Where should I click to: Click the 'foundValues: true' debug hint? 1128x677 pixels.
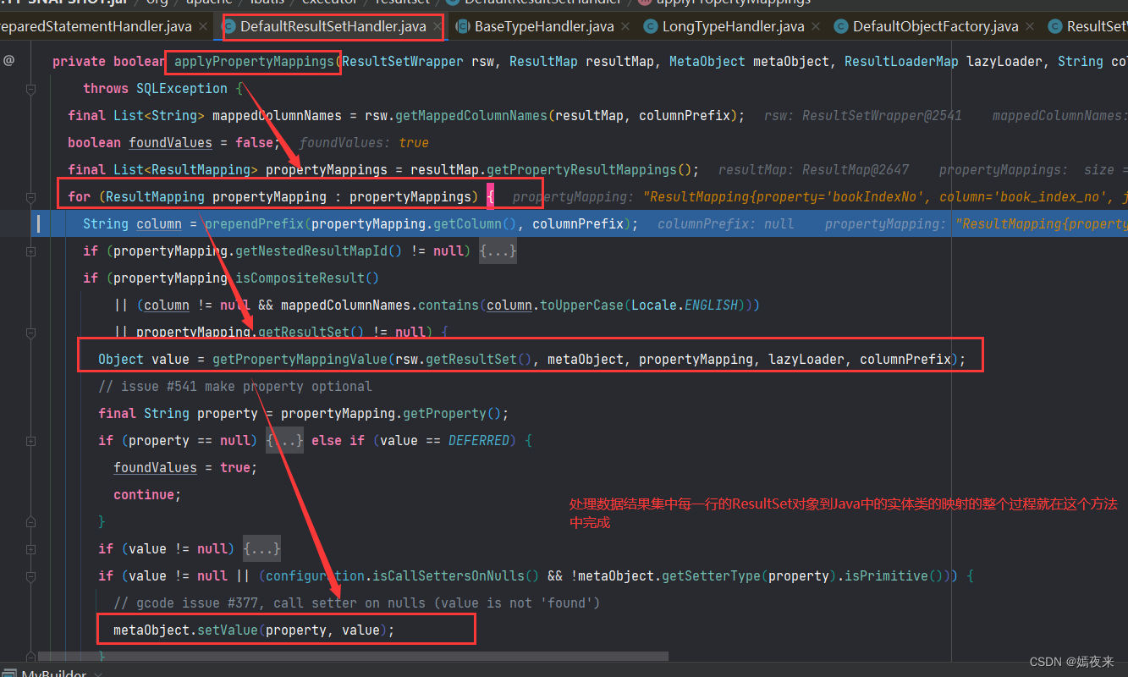point(364,143)
